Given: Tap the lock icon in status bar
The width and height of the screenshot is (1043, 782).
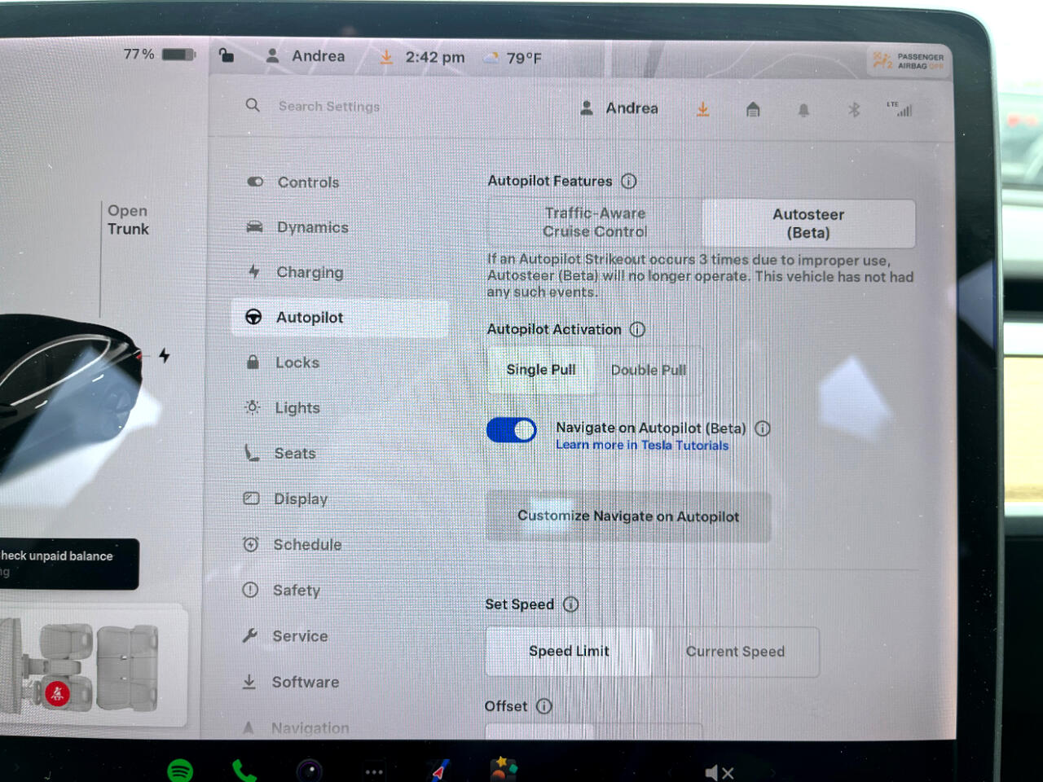Looking at the screenshot, I should coord(227,55).
